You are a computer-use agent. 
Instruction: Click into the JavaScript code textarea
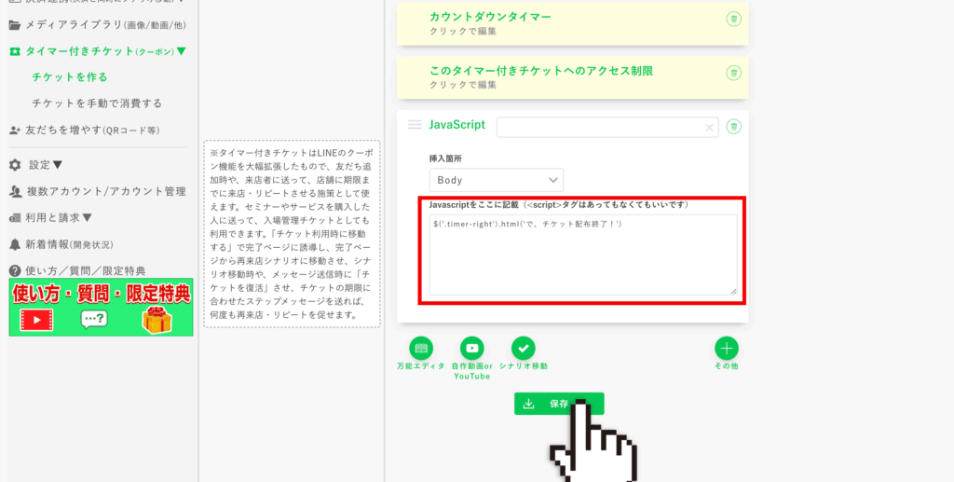coord(583,255)
